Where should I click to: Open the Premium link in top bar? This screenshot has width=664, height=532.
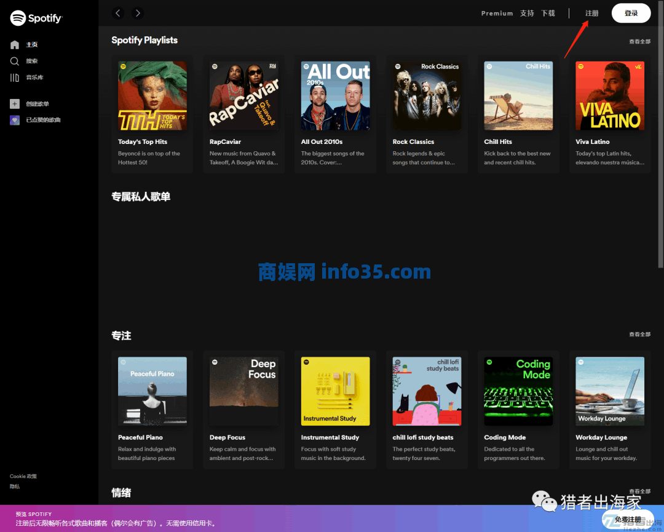click(x=497, y=13)
